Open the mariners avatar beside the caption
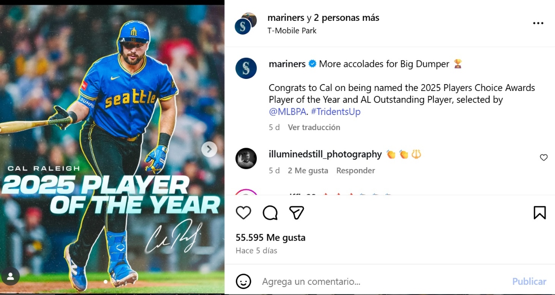 coord(246,68)
